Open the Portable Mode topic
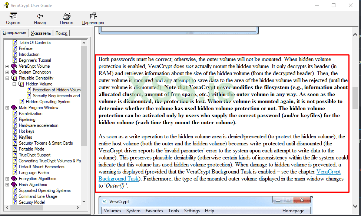The width and height of the screenshot is (361, 216). 32,149
